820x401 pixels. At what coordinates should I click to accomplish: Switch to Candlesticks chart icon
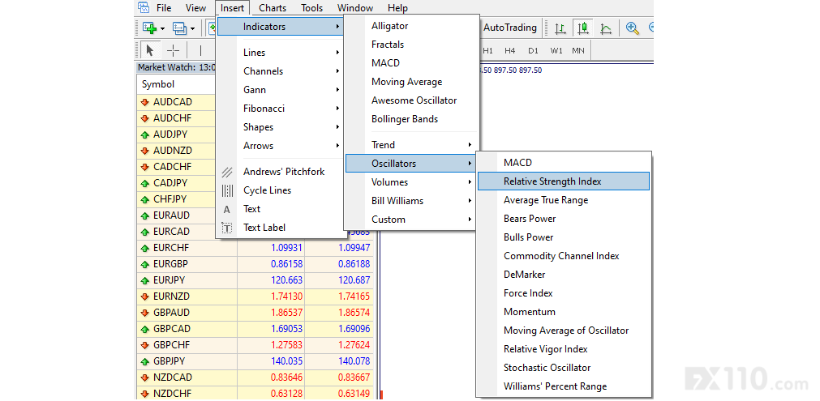582,28
